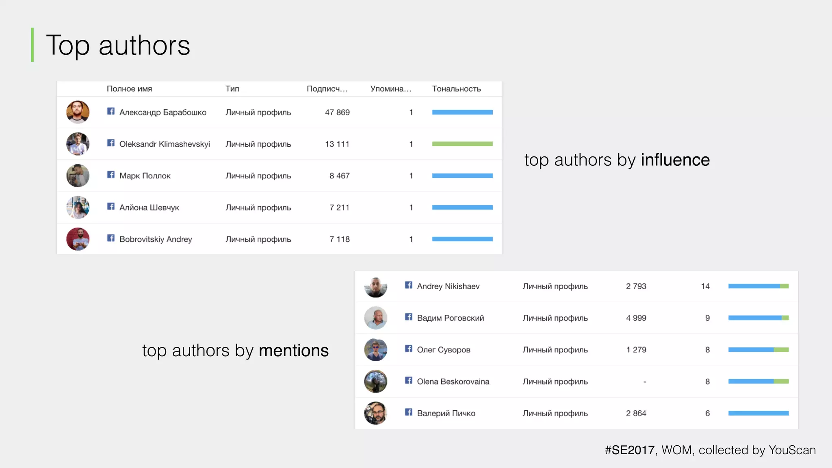
Task: Click sentiment bar for Валерий Пичко
Action: point(758,413)
